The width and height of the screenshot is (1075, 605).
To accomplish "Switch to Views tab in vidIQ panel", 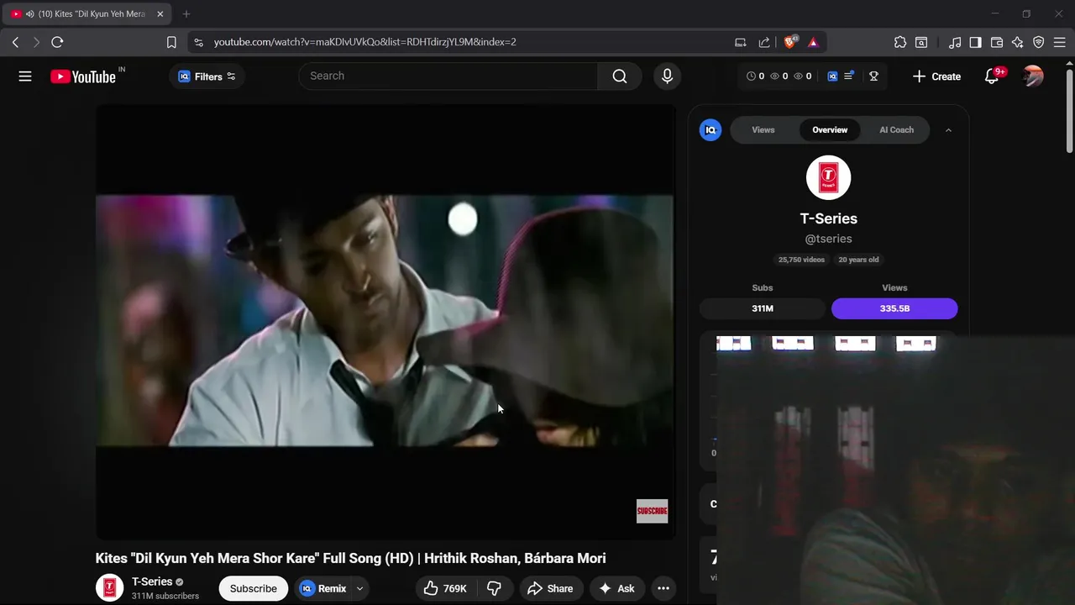I will (763, 129).
